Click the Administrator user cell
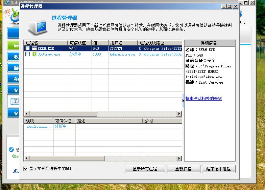 pos(123,54)
